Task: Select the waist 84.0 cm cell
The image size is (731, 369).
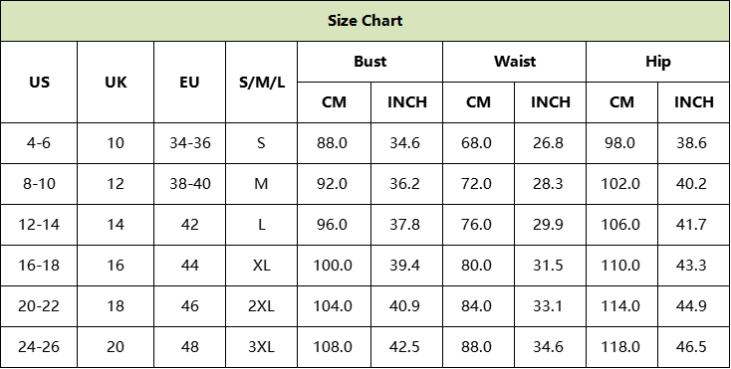Action: (x=478, y=306)
